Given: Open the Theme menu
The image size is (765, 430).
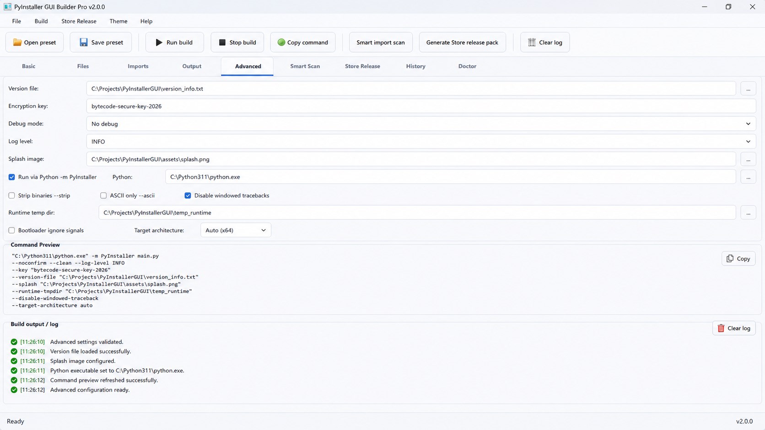Looking at the screenshot, I should (119, 21).
